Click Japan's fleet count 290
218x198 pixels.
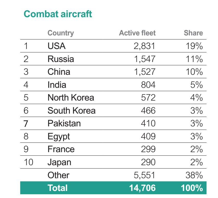click(148, 162)
